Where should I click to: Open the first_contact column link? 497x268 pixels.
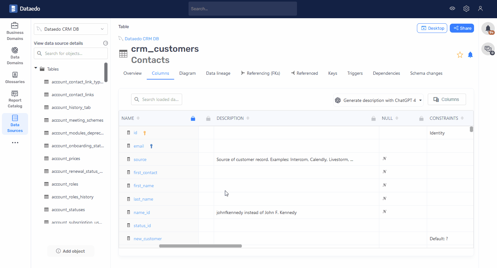point(145,172)
